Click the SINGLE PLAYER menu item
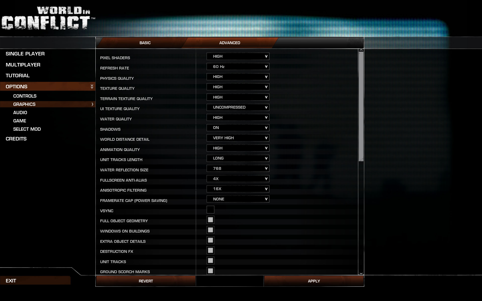 [x=25, y=54]
